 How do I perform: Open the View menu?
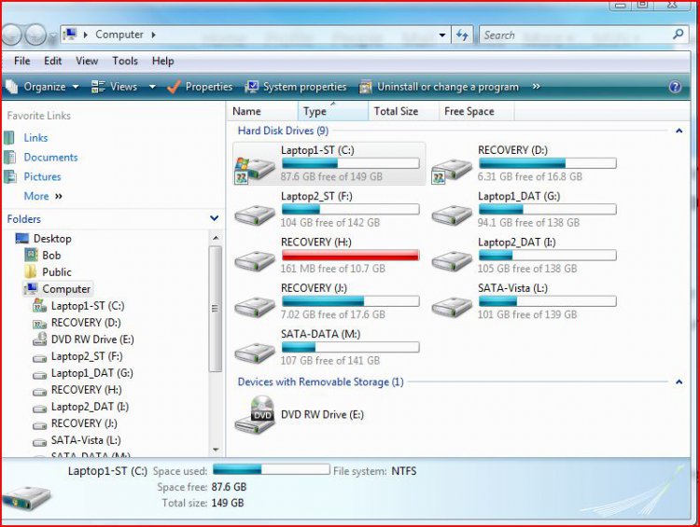(87, 61)
